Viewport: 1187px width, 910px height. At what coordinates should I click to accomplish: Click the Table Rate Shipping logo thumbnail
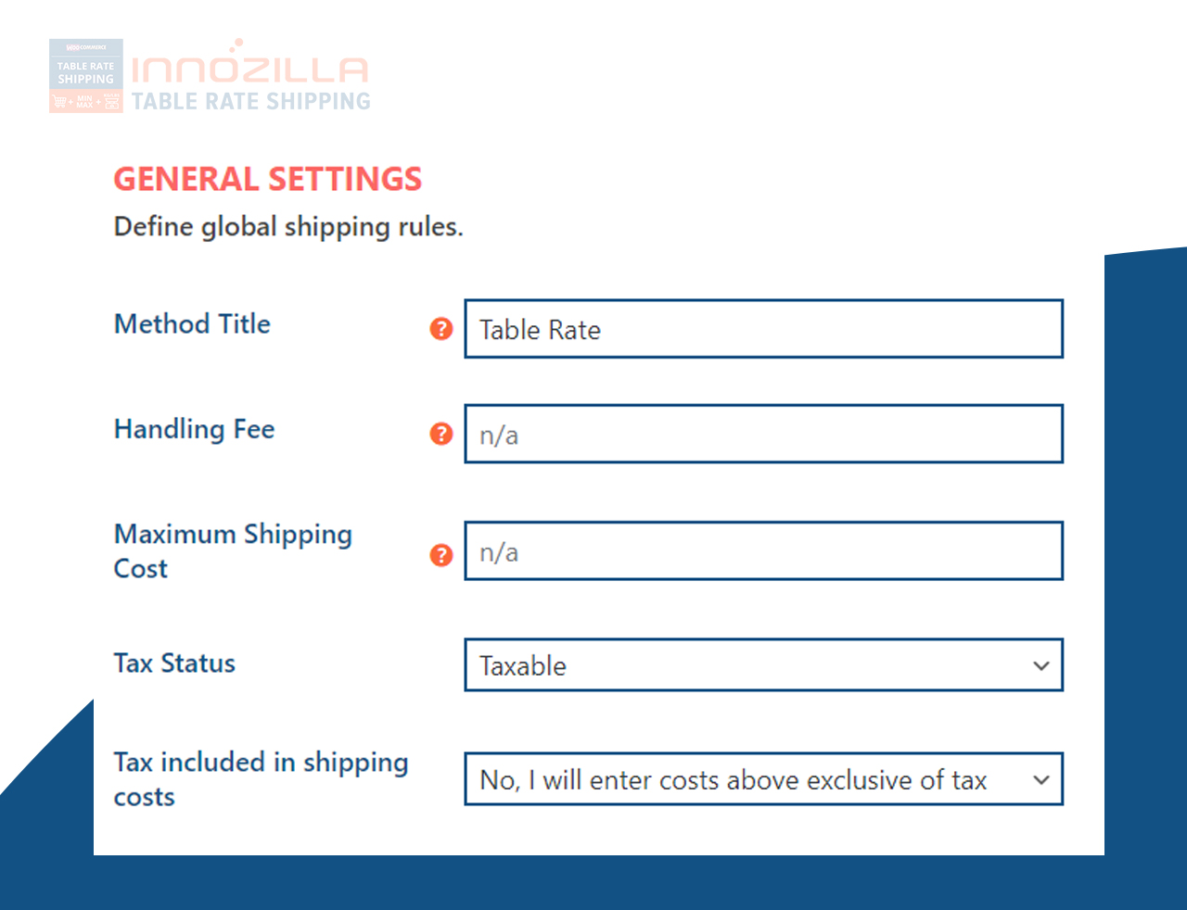point(86,76)
